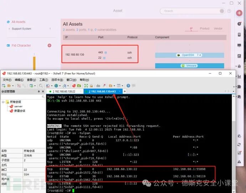Pin the session manager panel

pos(39,91)
